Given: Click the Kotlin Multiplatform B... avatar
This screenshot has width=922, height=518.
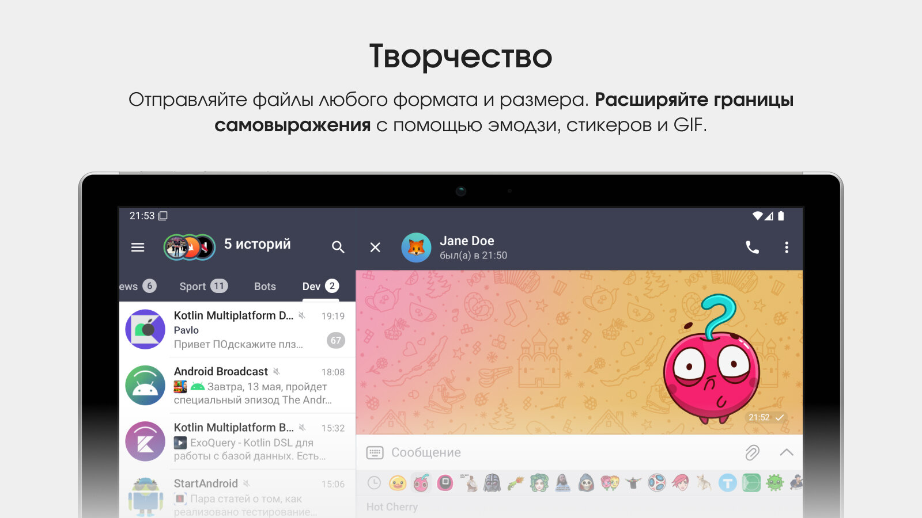Looking at the screenshot, I should pos(145,441).
